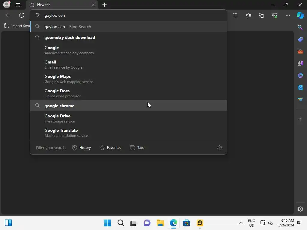Screen dimensions: 307x230
Task: Open Browser essentials heart icon
Action: click(x=275, y=15)
